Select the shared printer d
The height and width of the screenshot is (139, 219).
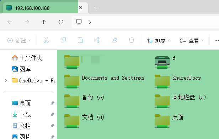pyautogui.click(x=165, y=62)
